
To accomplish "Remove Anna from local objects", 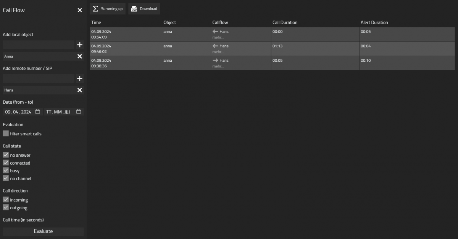I will pyautogui.click(x=79, y=56).
